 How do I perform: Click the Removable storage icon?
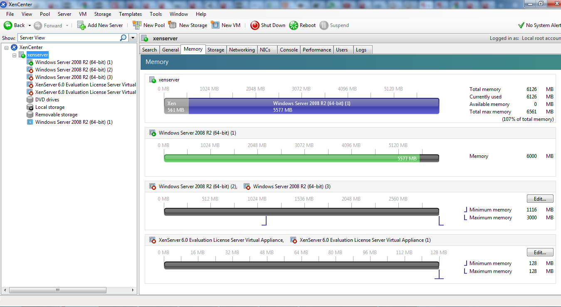[x=30, y=115]
